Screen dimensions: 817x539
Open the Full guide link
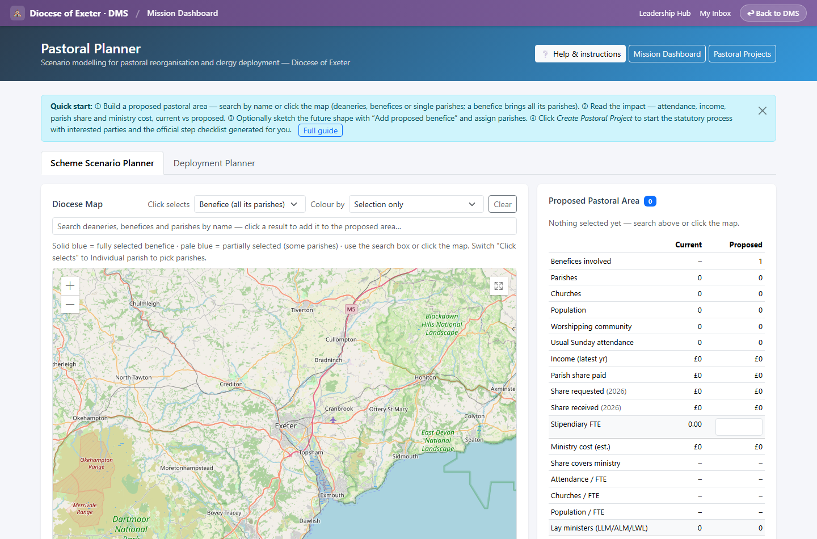coord(321,130)
